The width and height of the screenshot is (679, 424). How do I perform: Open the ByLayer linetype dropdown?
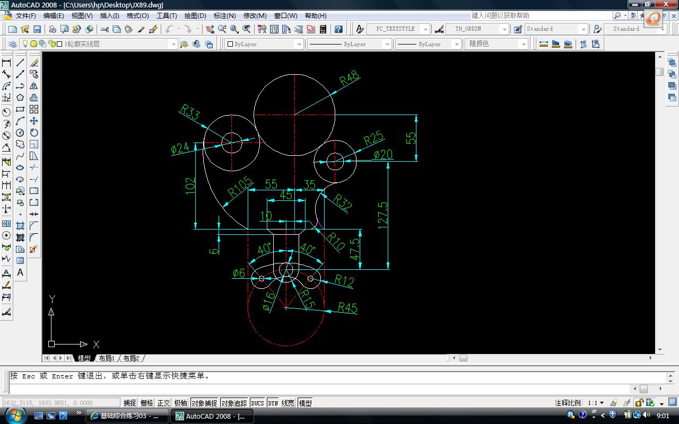click(x=350, y=44)
